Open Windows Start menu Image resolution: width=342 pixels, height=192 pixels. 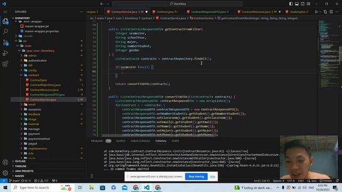click(5, 187)
